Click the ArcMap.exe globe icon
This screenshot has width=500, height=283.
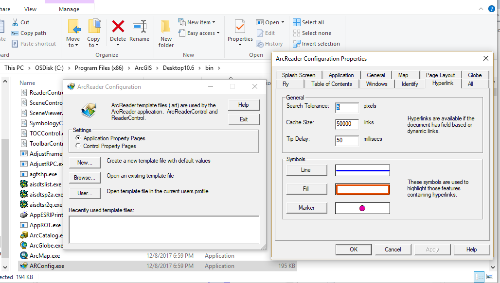pyautogui.click(x=24, y=255)
